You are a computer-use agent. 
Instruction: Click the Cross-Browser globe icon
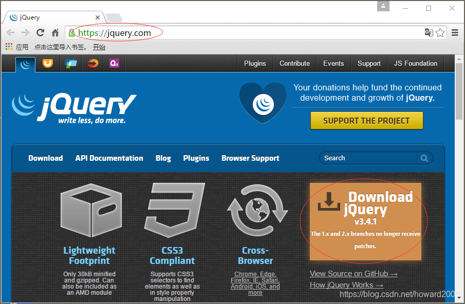click(257, 210)
